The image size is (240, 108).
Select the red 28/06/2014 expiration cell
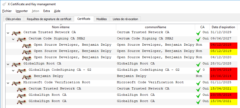tap(223, 77)
